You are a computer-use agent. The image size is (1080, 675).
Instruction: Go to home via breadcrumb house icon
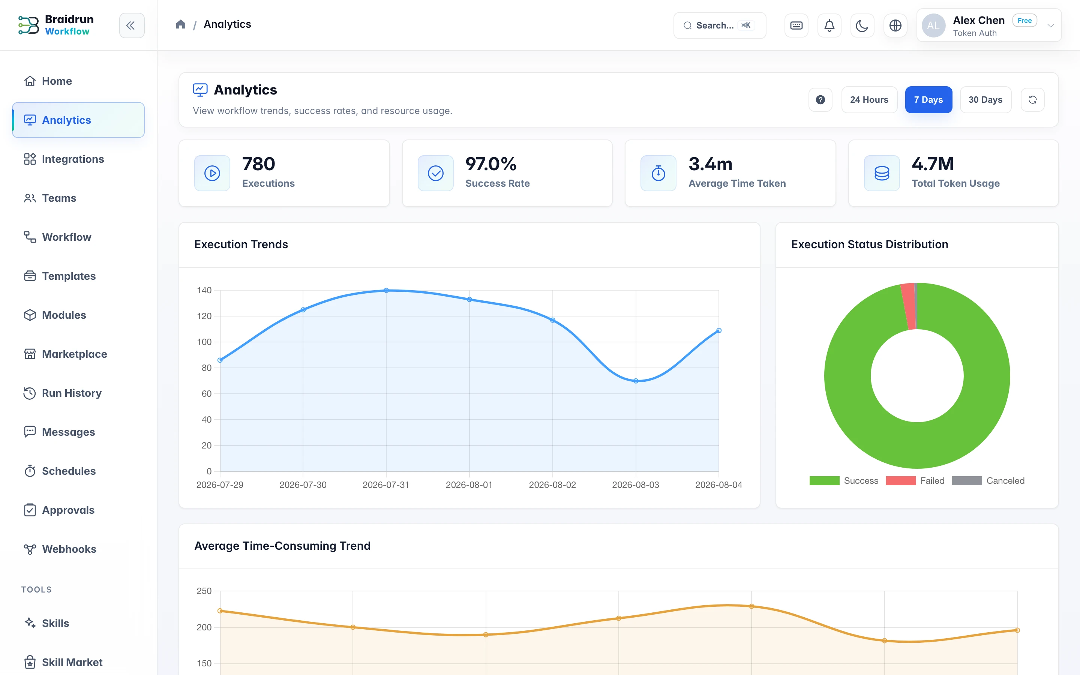point(181,24)
